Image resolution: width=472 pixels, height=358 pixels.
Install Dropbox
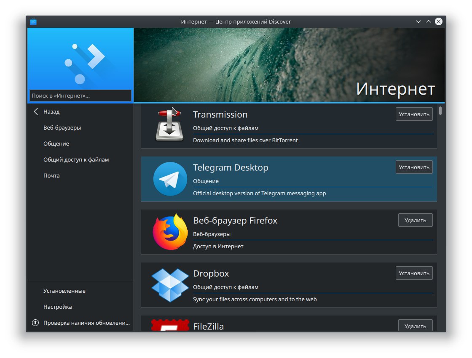(414, 273)
